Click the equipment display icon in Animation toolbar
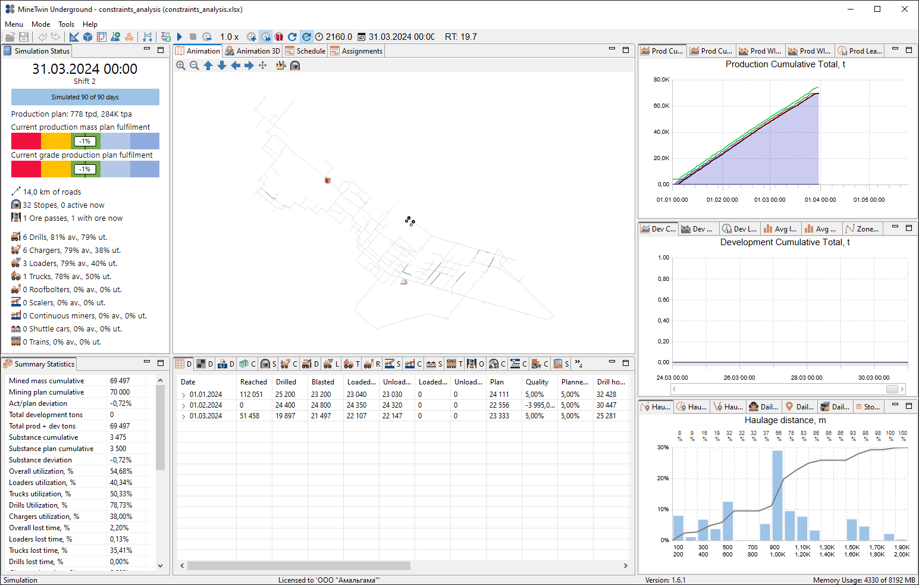This screenshot has width=919, height=585. tap(281, 65)
